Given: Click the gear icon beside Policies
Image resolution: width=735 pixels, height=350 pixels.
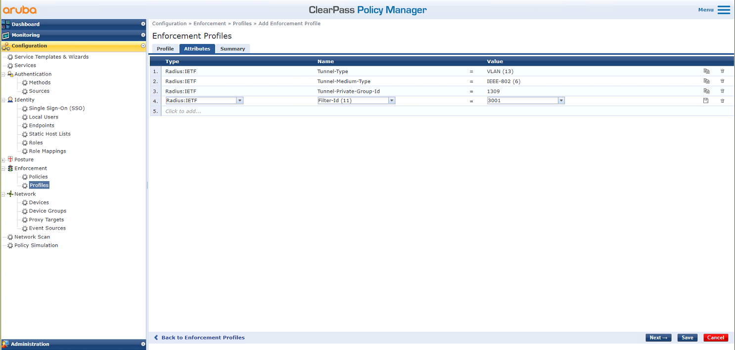Looking at the screenshot, I should tap(25, 177).
